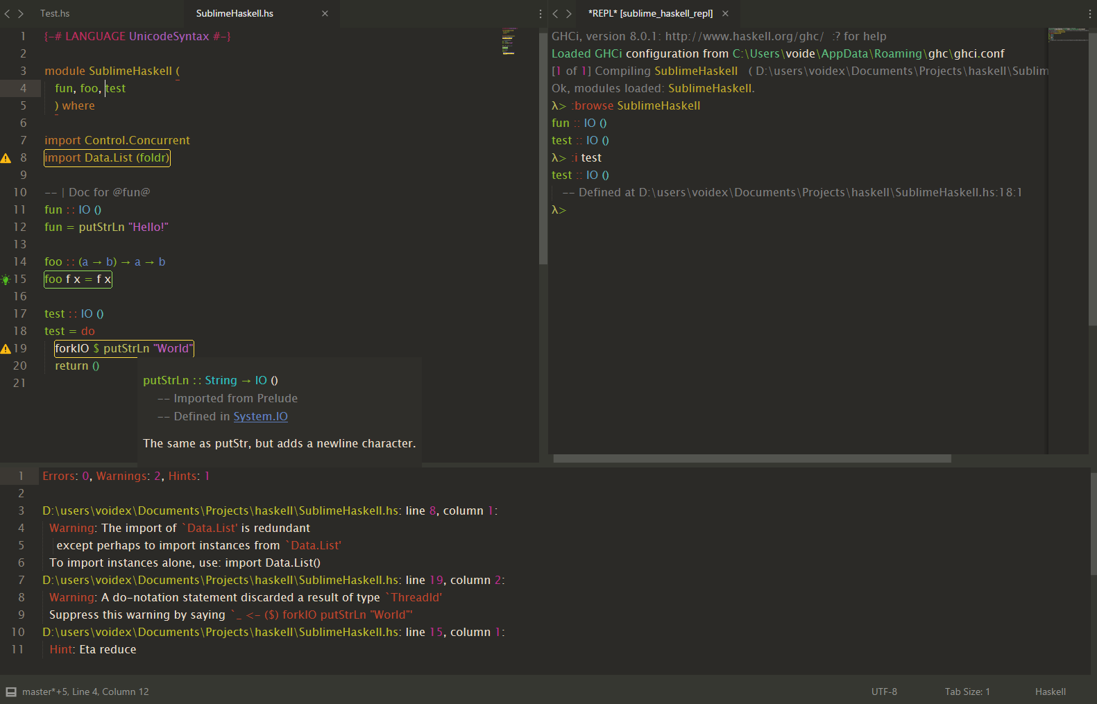
Task: Click 'putStrLn :: String → IO ()' in popup
Action: pyautogui.click(x=210, y=380)
